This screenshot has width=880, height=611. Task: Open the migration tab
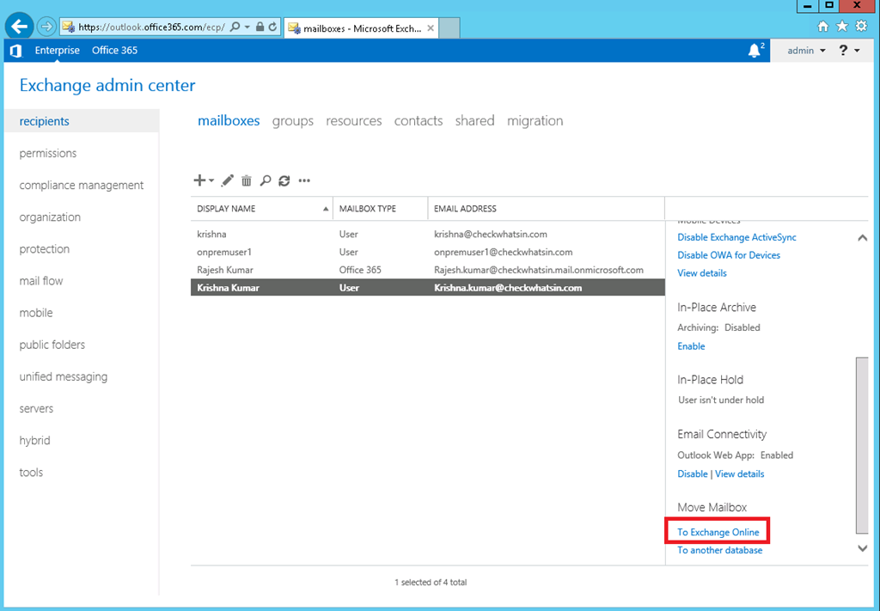coord(535,120)
